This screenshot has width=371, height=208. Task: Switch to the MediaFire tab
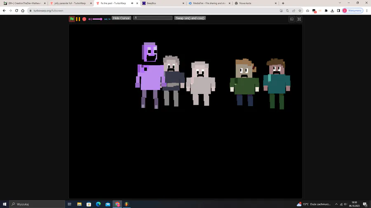coord(209,3)
